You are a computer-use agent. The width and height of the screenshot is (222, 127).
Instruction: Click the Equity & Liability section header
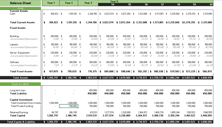(x=20, y=84)
